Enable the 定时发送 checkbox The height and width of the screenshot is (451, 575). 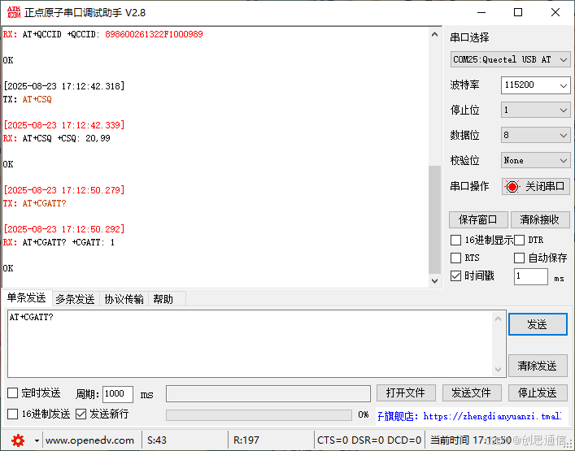(x=13, y=393)
